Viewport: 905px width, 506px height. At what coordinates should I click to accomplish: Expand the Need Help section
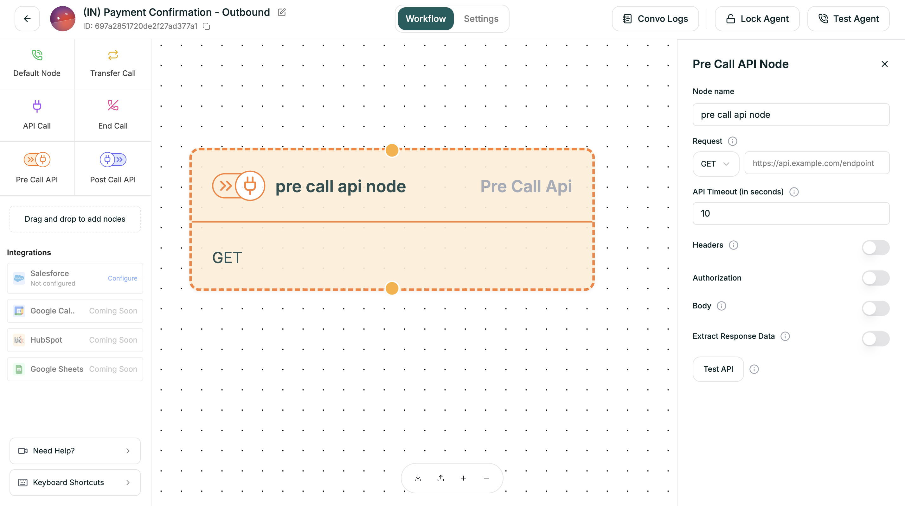[75, 451]
